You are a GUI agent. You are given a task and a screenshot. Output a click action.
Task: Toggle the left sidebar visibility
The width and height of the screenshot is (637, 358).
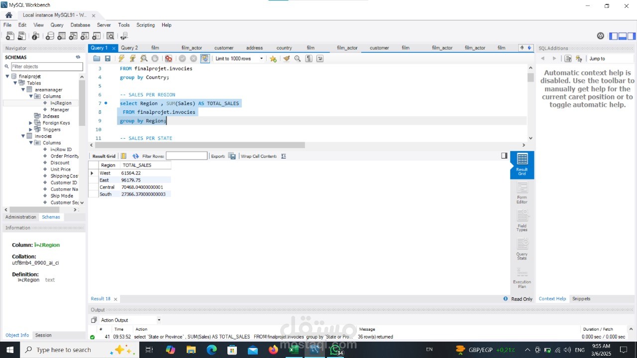tap(613, 36)
